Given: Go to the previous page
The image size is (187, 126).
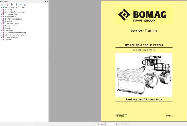Looking at the screenshot, I should tap(98, 124).
